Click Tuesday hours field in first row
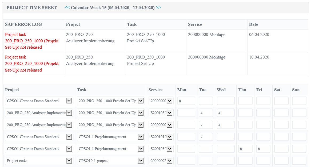 (x=206, y=101)
